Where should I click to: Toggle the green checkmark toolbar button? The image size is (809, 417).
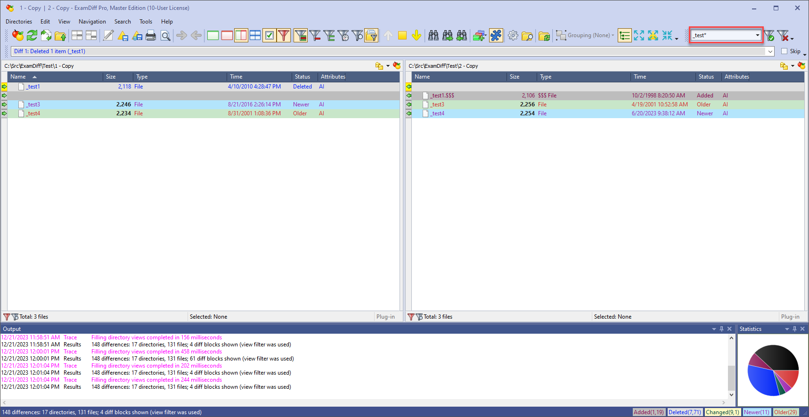tap(270, 35)
